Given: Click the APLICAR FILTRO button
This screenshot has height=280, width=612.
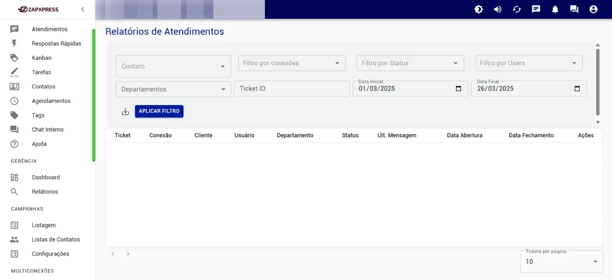Looking at the screenshot, I should 159,111.
